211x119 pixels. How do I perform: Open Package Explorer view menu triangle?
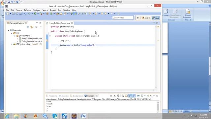point(41,26)
